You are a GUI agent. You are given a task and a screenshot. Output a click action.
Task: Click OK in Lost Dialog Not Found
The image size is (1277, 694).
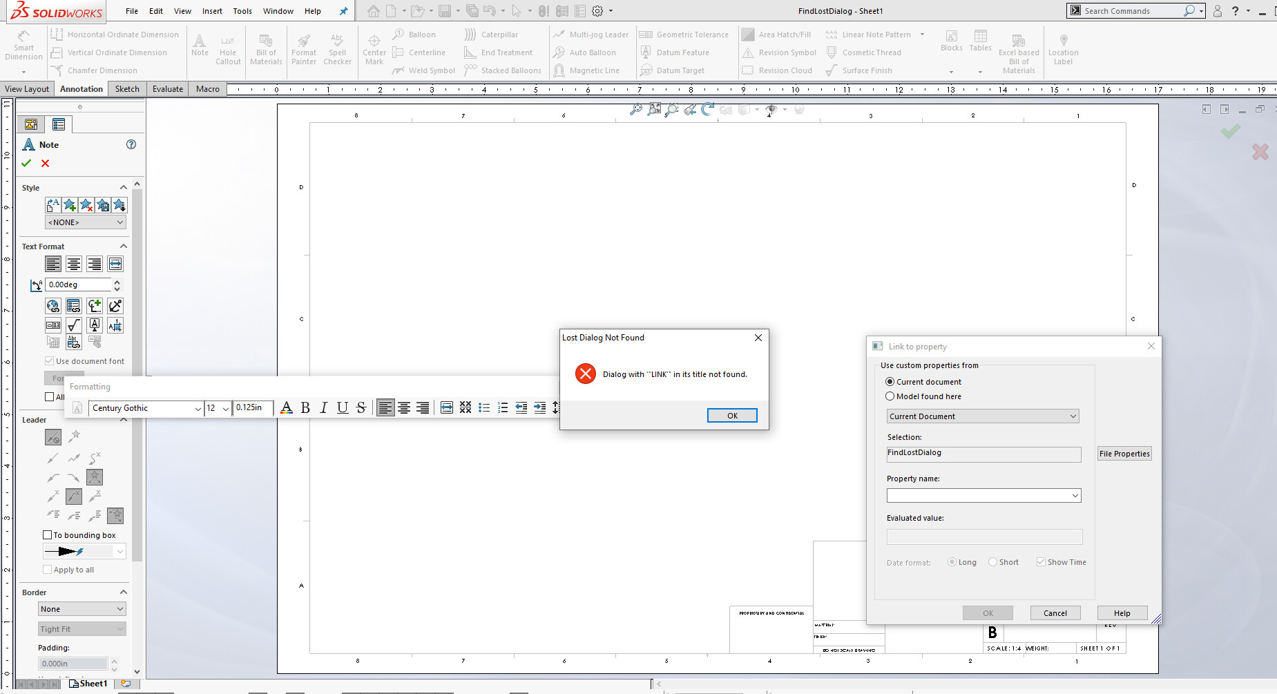pyautogui.click(x=732, y=416)
